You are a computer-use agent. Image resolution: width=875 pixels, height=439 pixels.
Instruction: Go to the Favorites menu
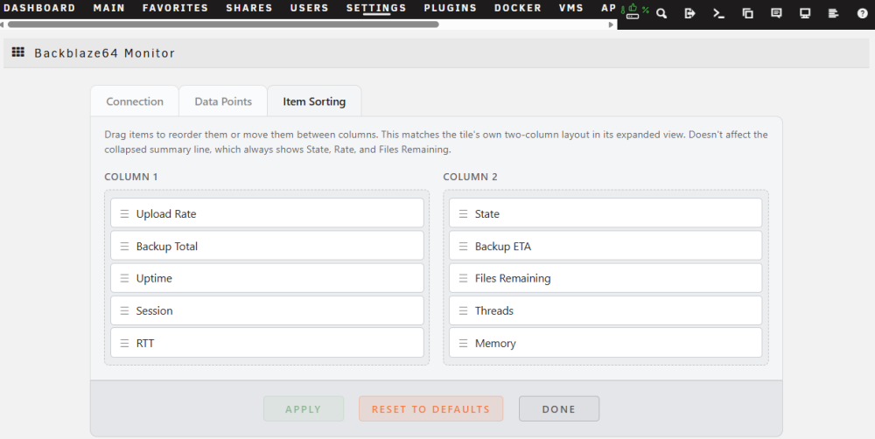(x=175, y=8)
